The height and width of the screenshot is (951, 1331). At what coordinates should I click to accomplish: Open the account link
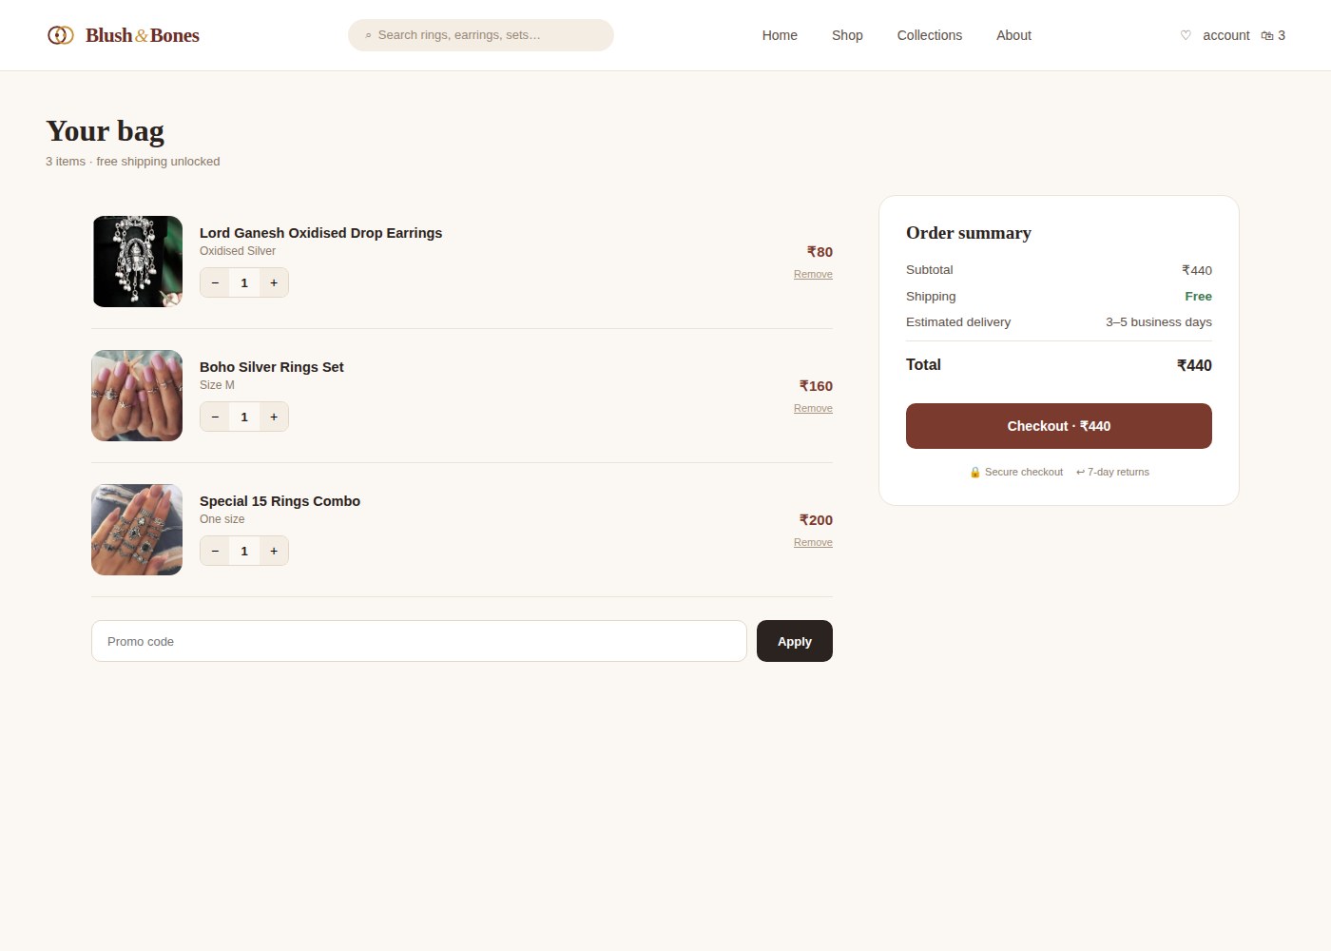(x=1226, y=35)
